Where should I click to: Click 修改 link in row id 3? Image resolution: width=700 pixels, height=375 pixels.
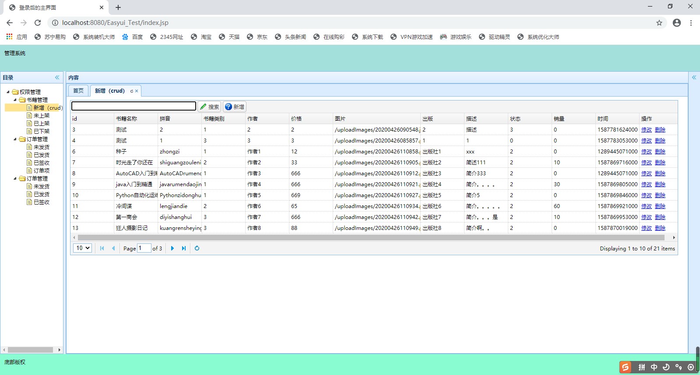click(x=647, y=130)
